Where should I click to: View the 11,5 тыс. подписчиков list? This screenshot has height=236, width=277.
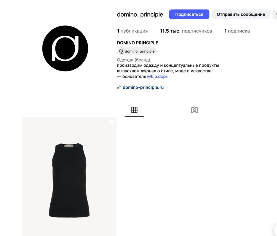click(x=186, y=31)
